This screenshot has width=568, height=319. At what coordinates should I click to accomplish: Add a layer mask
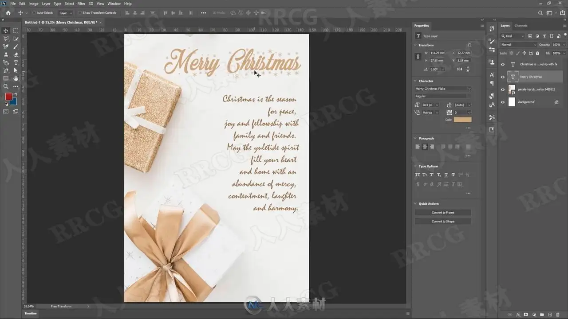(526, 315)
